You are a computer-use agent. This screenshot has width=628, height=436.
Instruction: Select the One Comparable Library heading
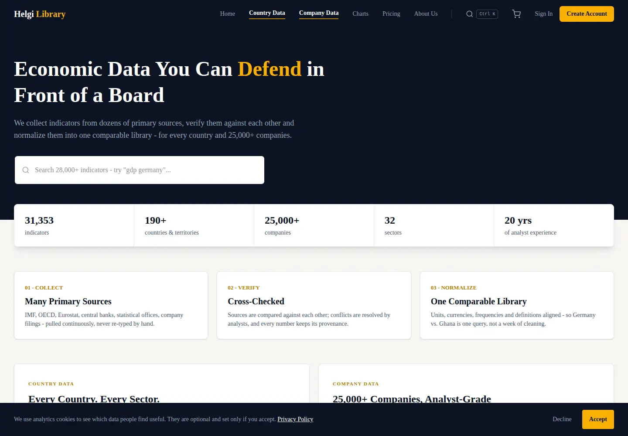click(x=479, y=301)
